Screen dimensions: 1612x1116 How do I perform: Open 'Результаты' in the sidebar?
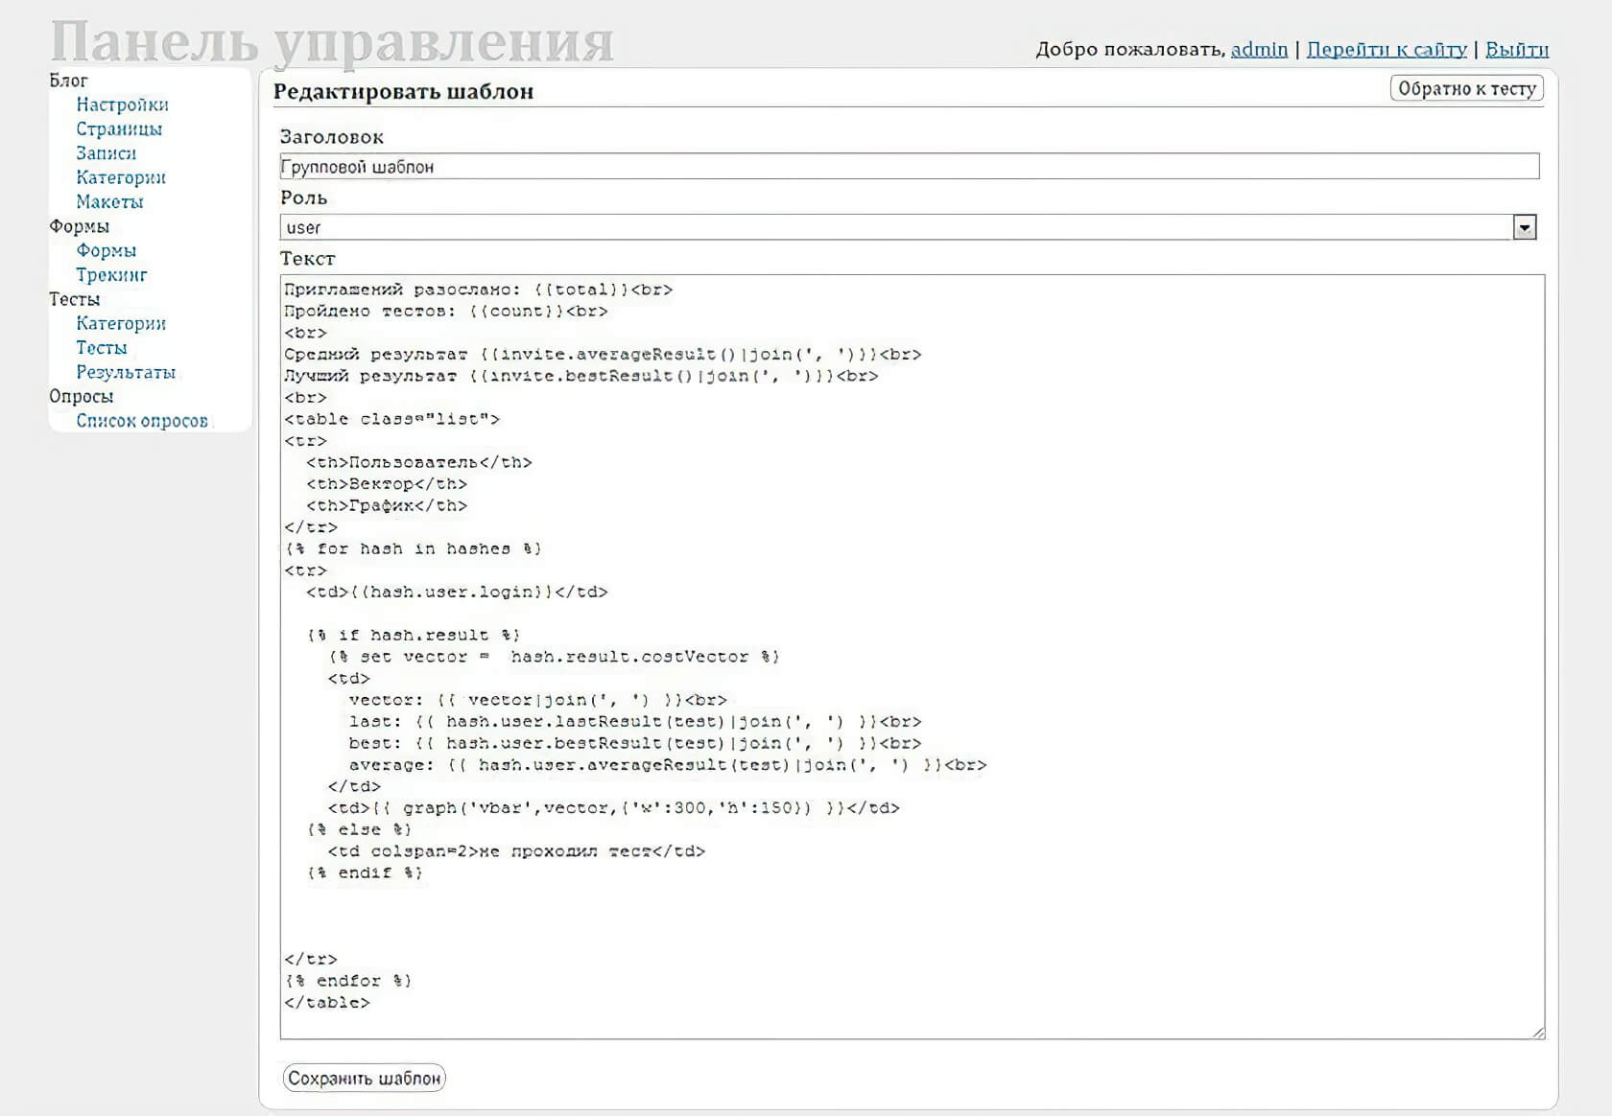click(x=126, y=372)
